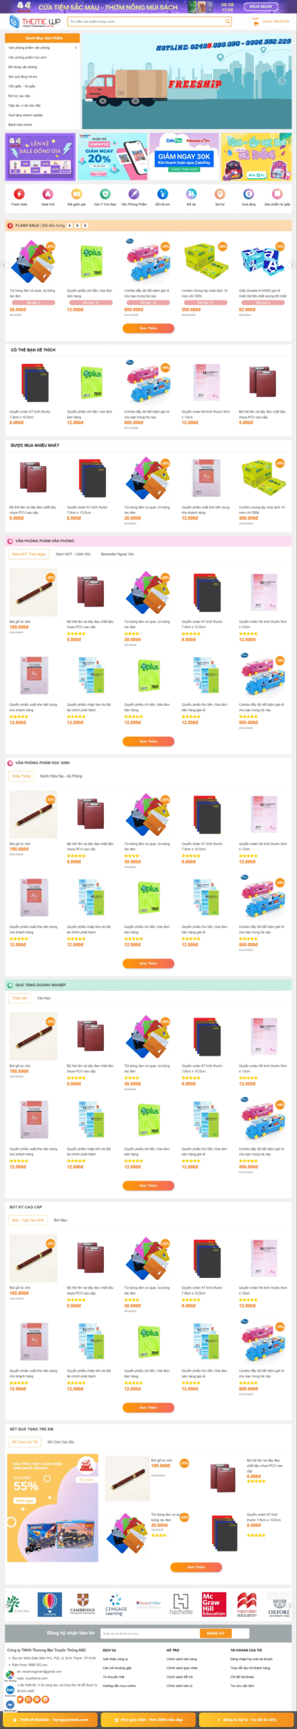Screen dimensions: 297x1729
Task: Click Flash Sale carousel left arrow
Action: tap(4, 265)
